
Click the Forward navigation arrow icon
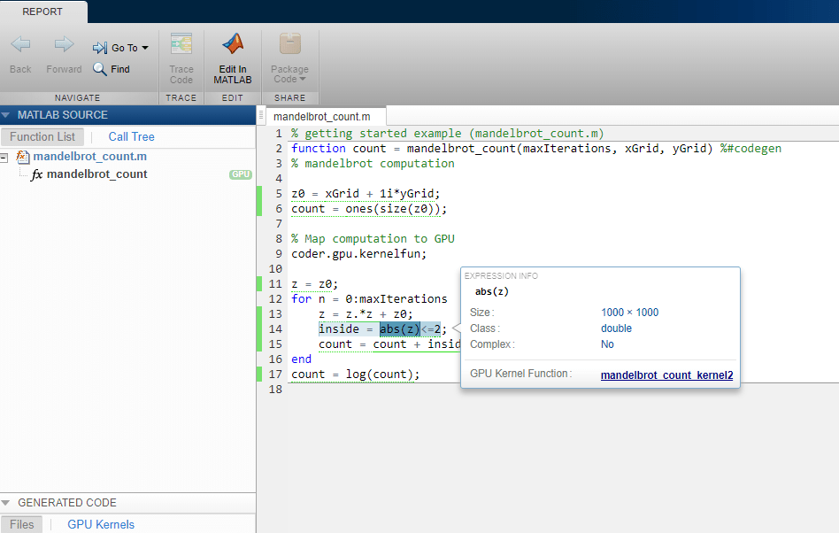64,45
